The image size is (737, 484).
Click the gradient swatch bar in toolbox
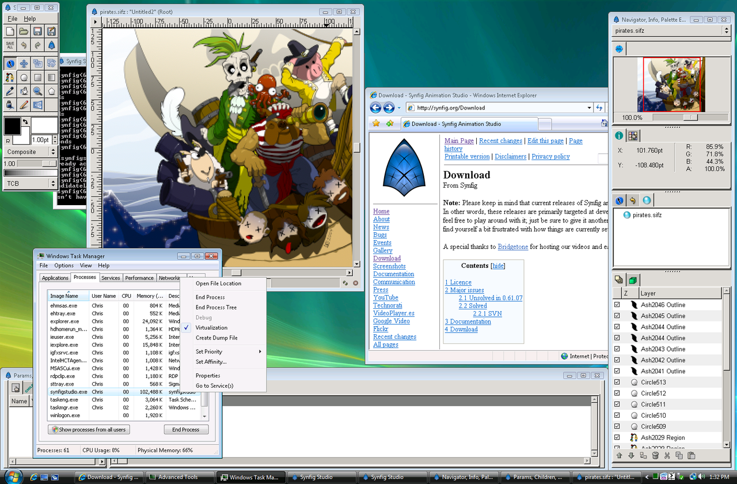click(31, 173)
